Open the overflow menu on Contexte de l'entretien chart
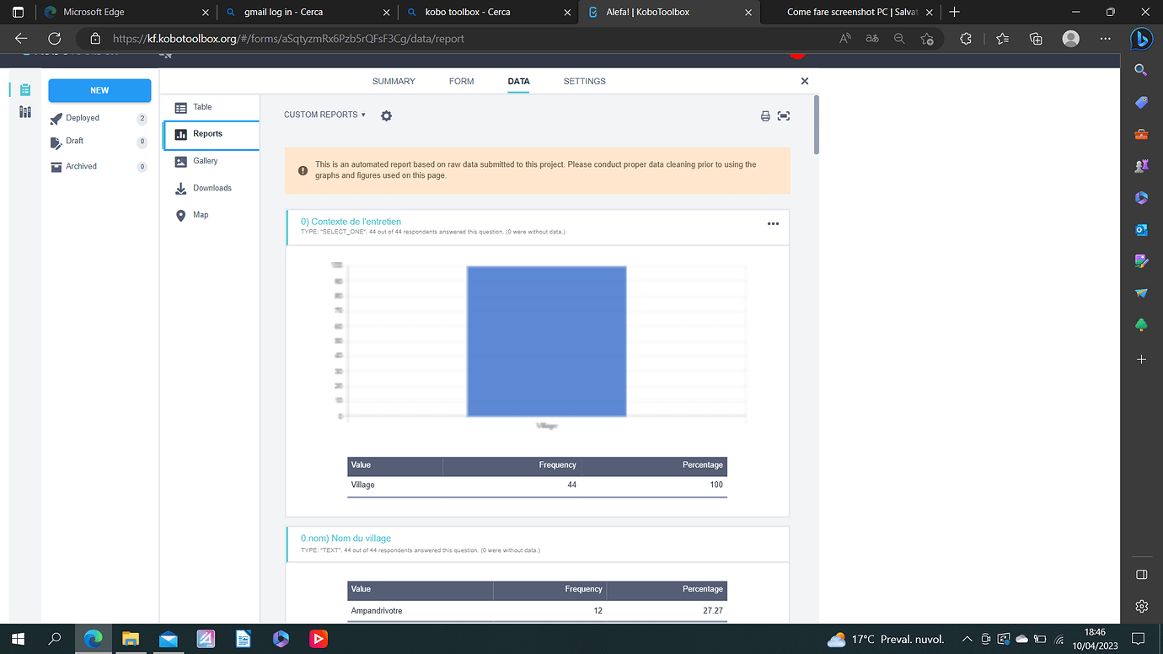This screenshot has height=654, width=1163. [x=773, y=223]
